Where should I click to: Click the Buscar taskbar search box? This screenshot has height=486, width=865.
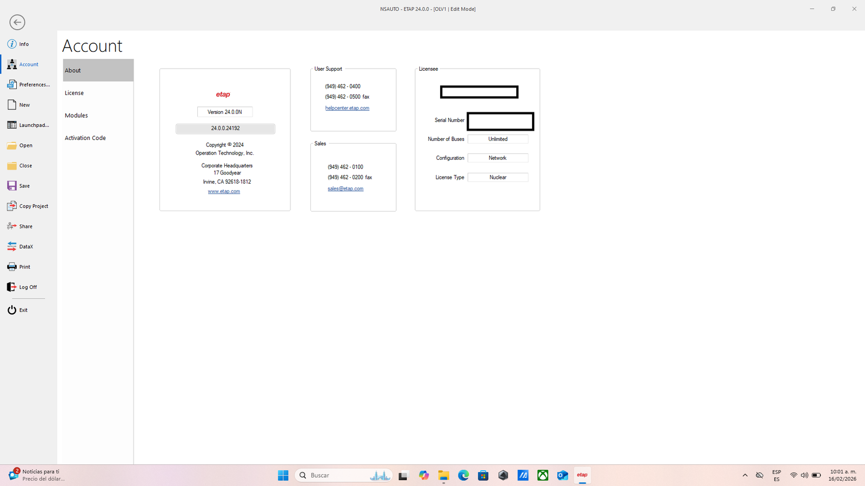tap(344, 475)
